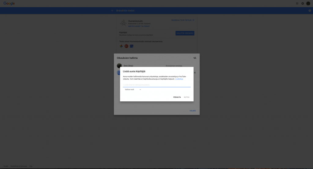Screen dimensions: 313x169
Task: Click the Google logo
Action: 9,3
